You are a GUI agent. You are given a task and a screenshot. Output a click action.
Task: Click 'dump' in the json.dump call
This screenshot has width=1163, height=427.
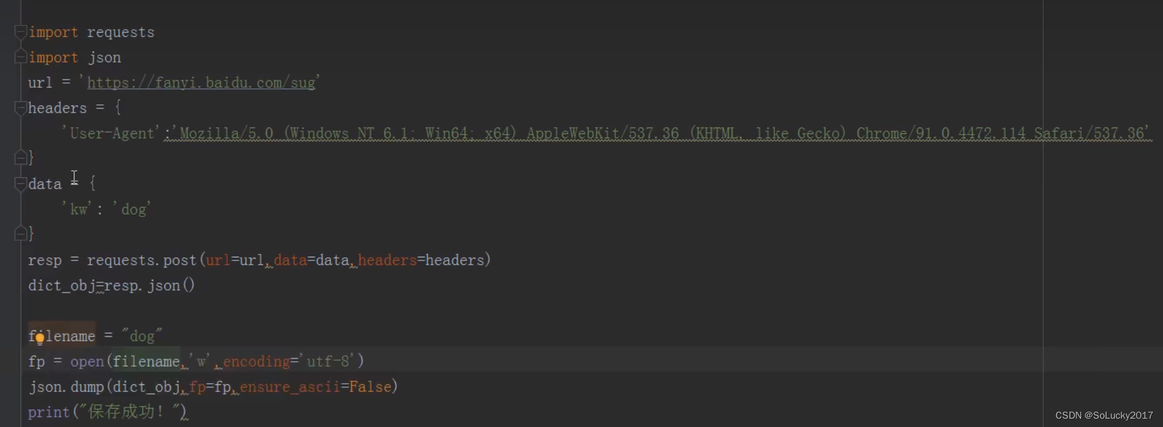(87, 387)
